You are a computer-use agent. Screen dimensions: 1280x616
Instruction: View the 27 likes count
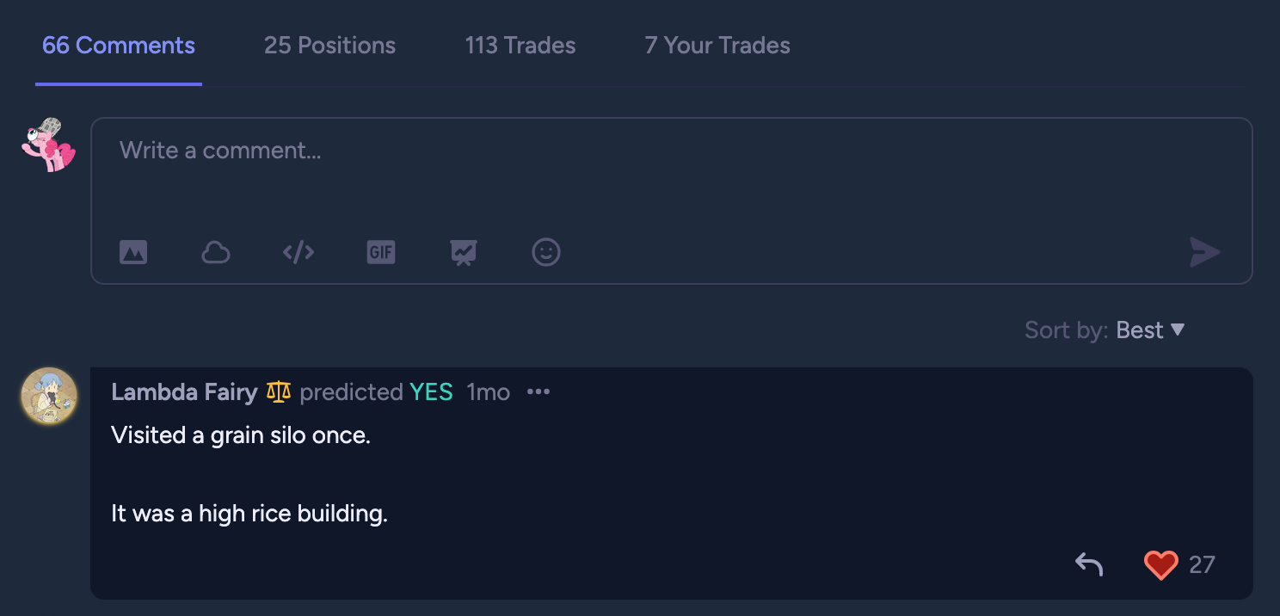[x=1202, y=564]
